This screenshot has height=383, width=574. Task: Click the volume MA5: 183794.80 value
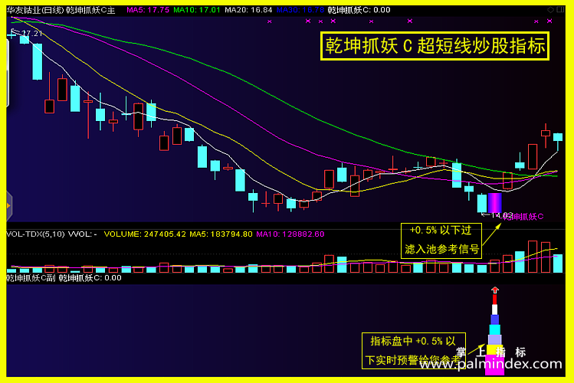coord(221,234)
